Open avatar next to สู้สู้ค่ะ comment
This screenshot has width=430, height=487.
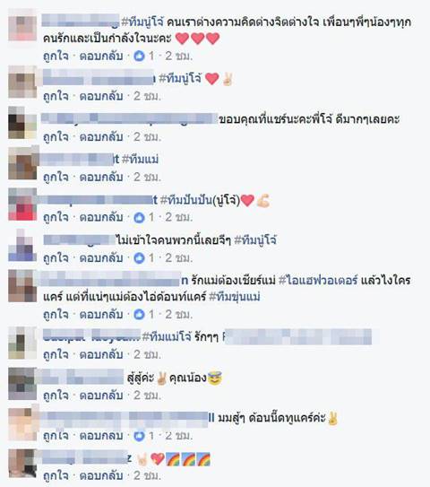(x=22, y=384)
